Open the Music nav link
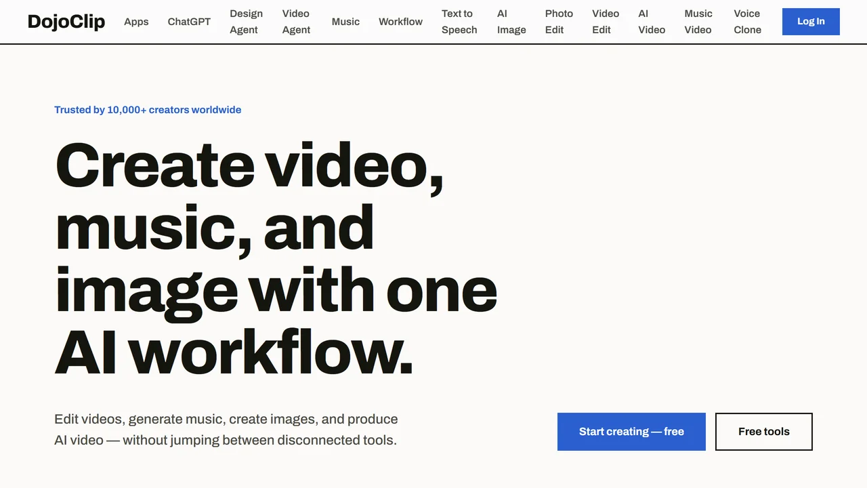 coord(345,22)
